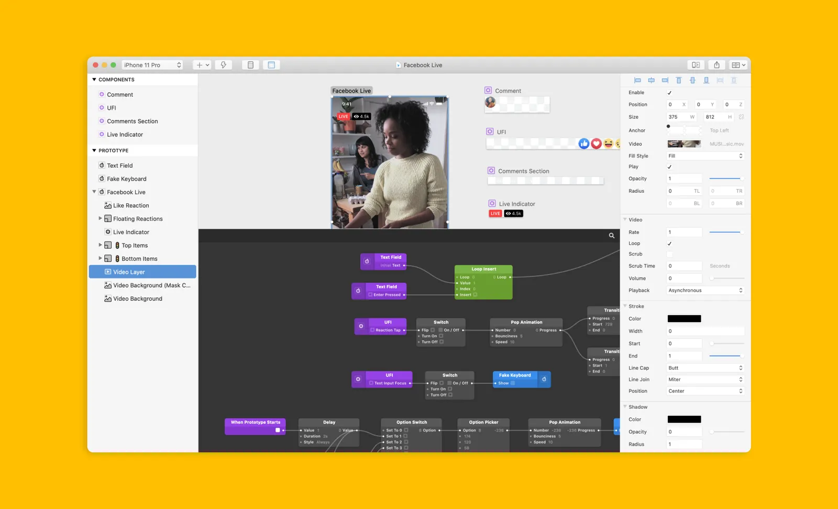
Task: Click the Opacity slider in layer properties
Action: (x=726, y=179)
